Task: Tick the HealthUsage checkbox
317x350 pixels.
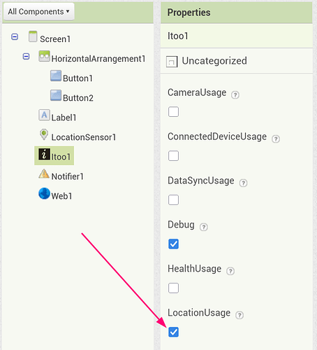Action: click(173, 288)
